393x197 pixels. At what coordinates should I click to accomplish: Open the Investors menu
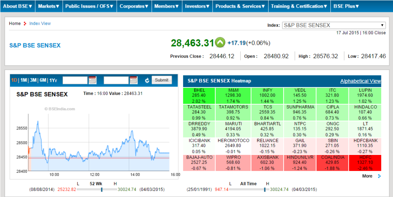click(197, 6)
